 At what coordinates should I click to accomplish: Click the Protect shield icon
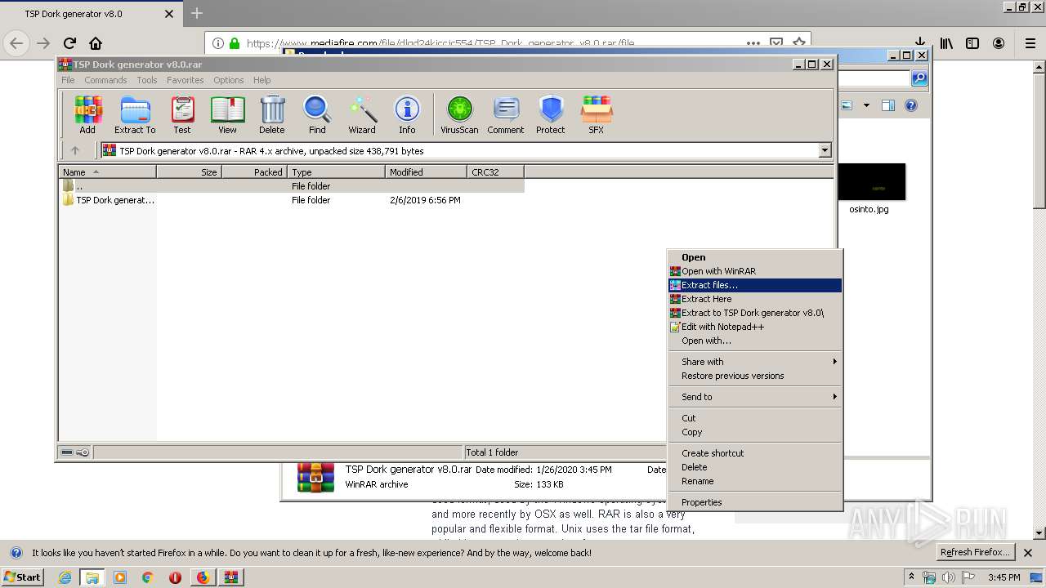(551, 115)
